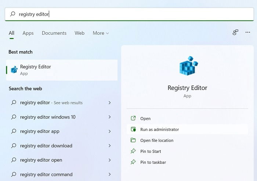The height and width of the screenshot is (181, 257).
Task: Expand arrow for registry editor windows 10
Action: [x=110, y=117]
